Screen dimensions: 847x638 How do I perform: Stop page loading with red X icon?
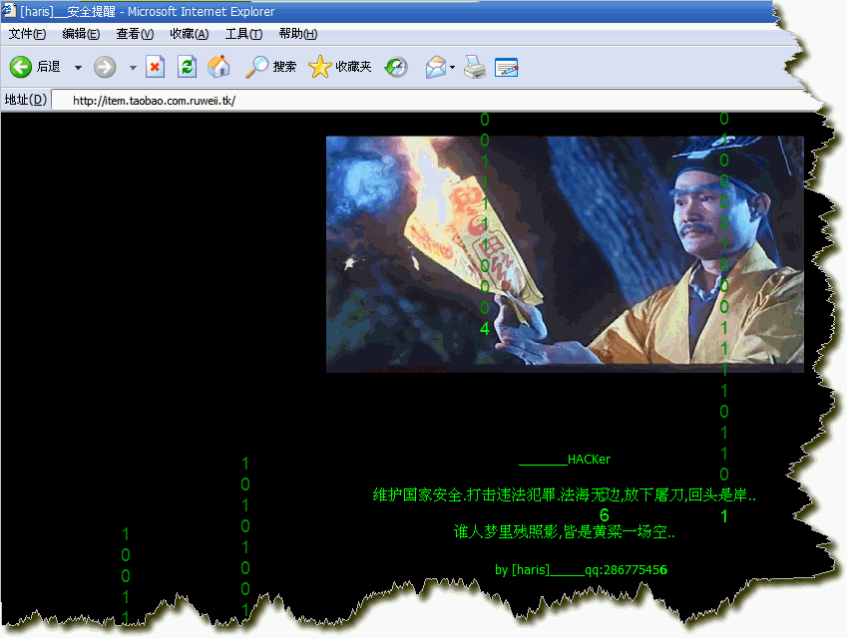point(155,67)
